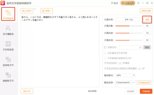Click the 主播语速 value box showing 1.0
154x95 pixels.
[147, 33]
